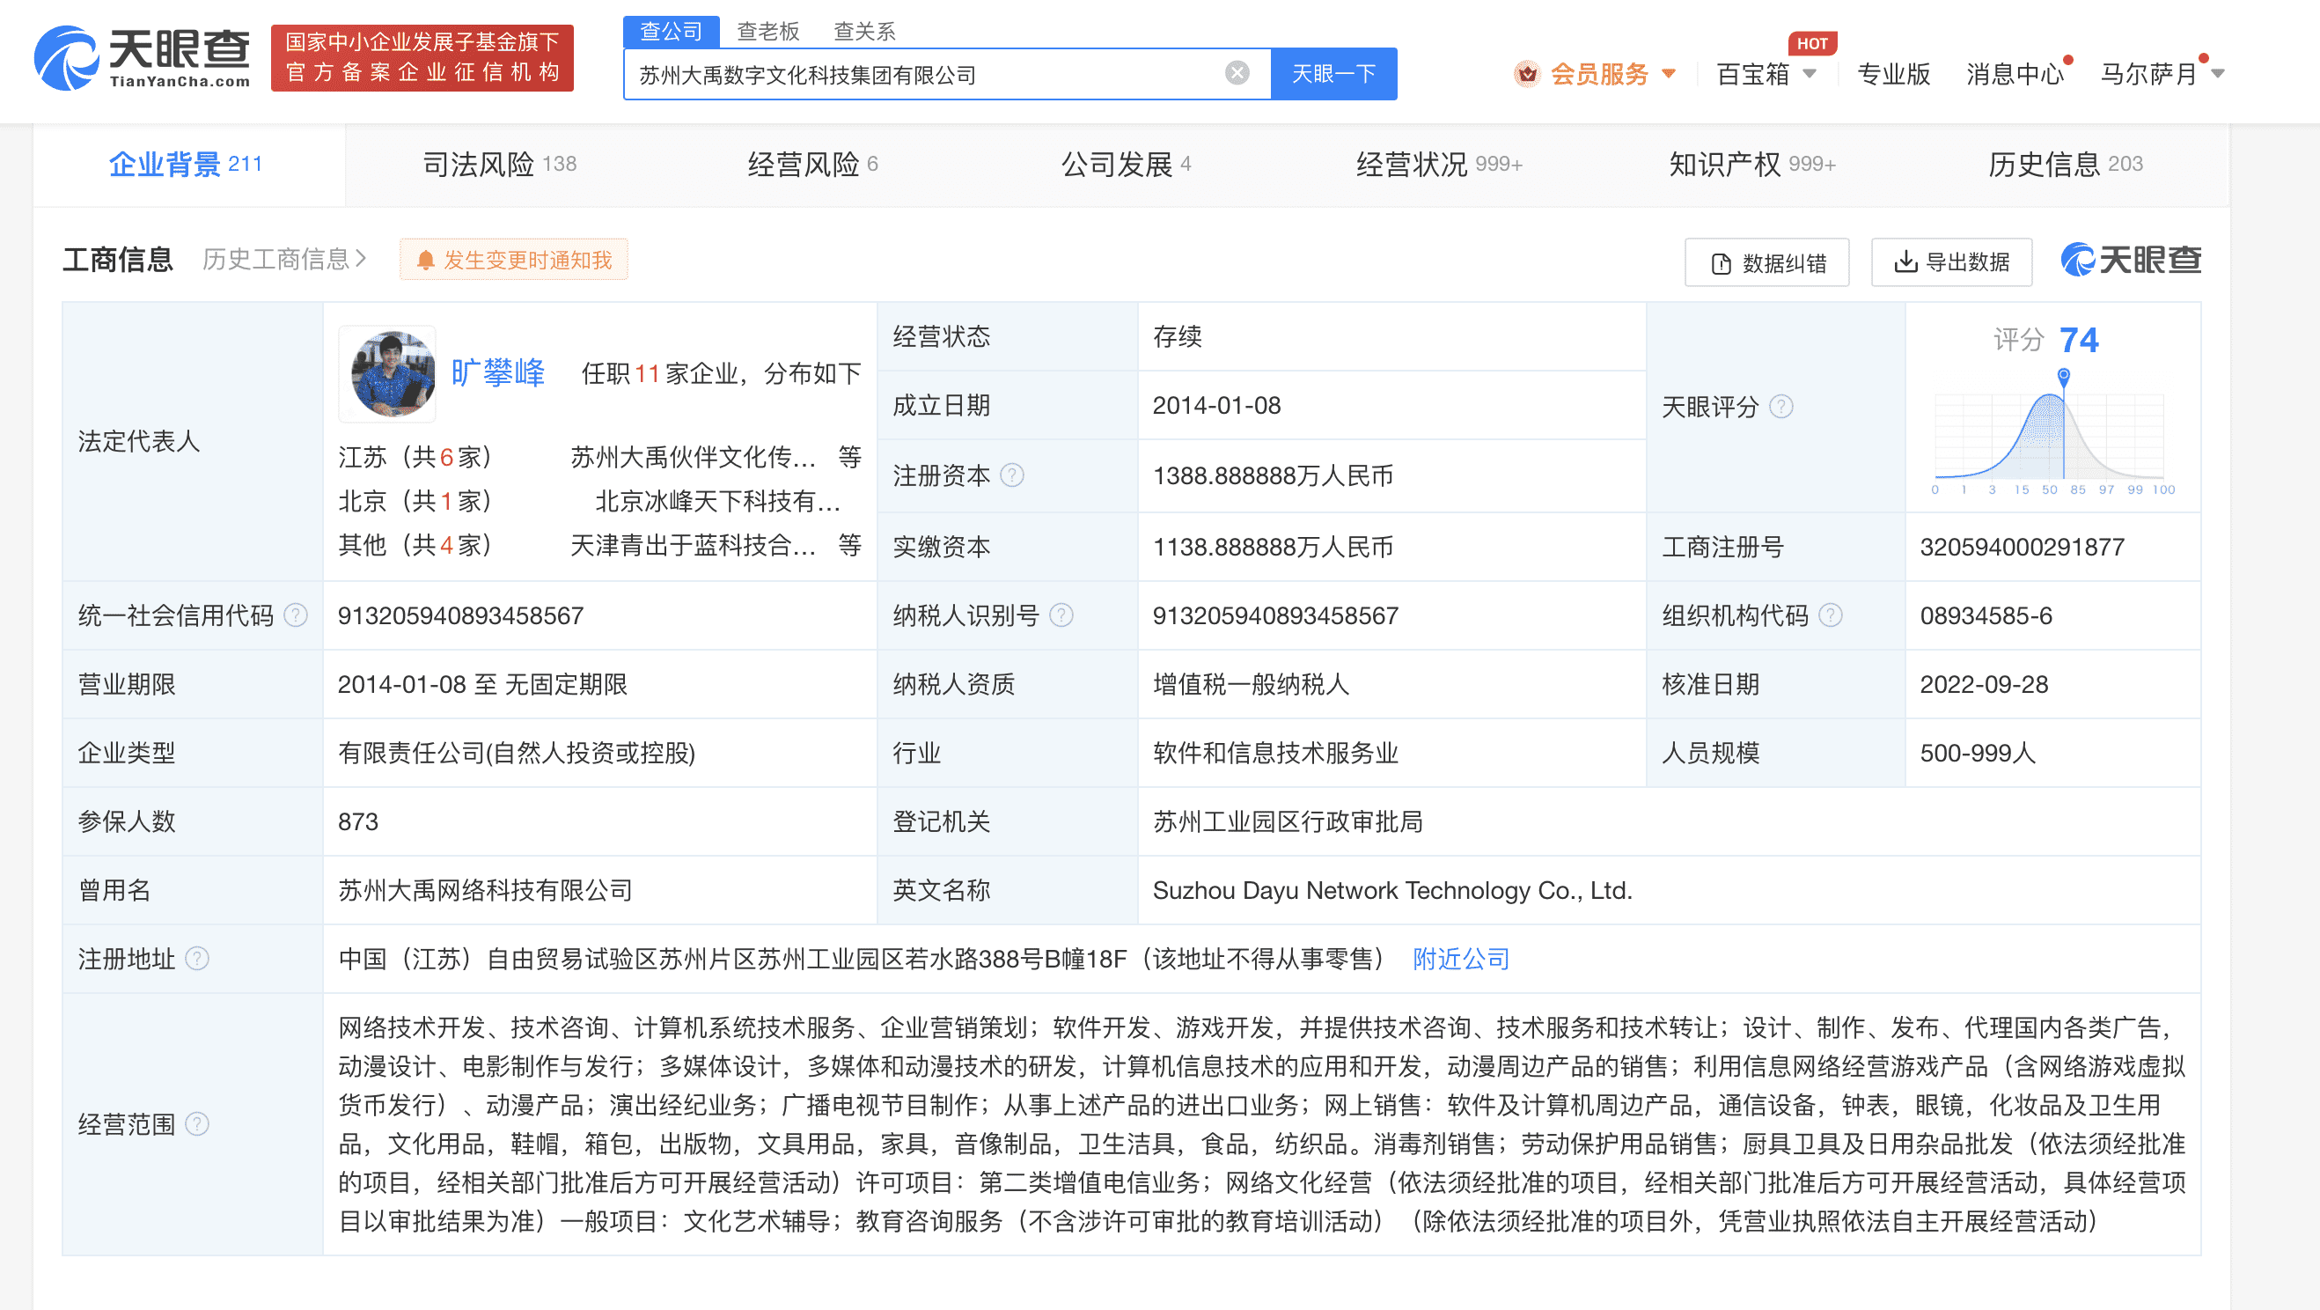Click the 国家中小企业发展子基金旗下 red banner
The height and width of the screenshot is (1310, 2320).
click(422, 57)
